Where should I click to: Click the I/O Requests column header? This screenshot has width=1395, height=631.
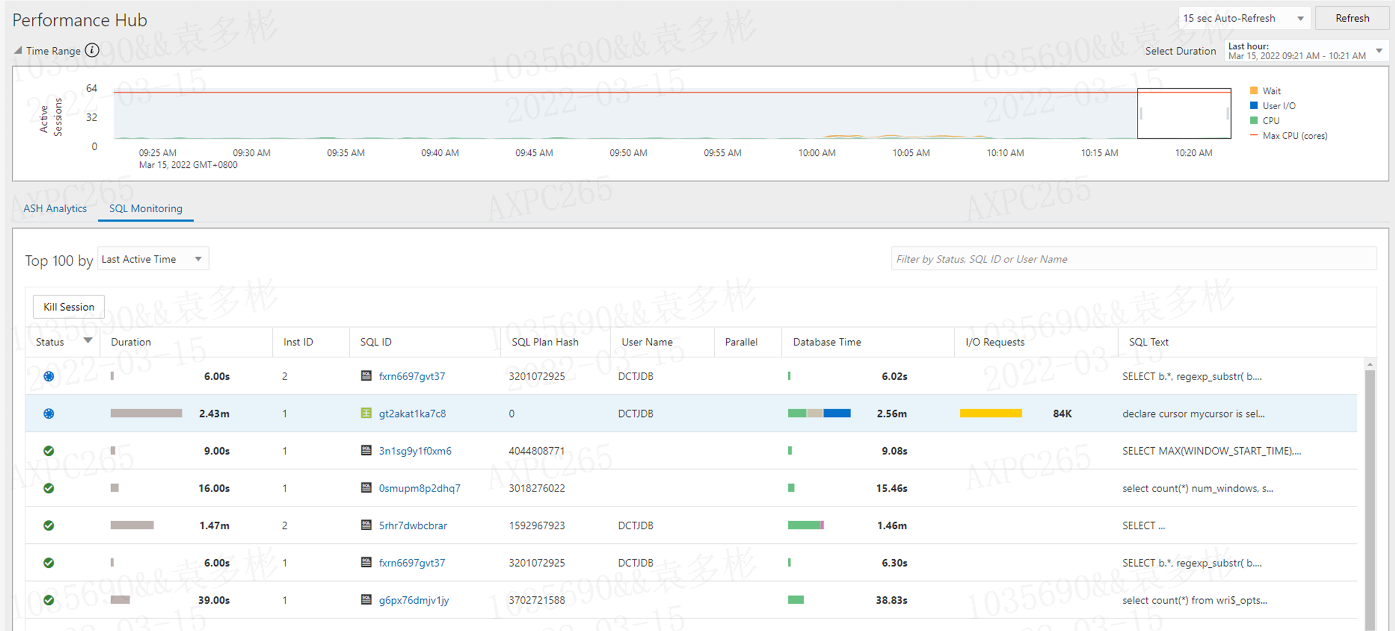point(995,342)
